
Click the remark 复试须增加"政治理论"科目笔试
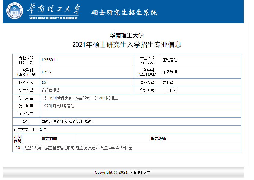[x=68, y=122]
